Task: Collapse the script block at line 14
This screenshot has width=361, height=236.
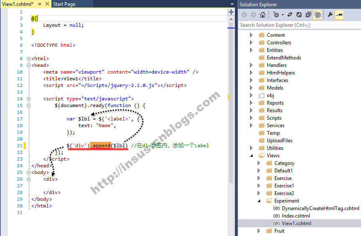Action: (28, 99)
